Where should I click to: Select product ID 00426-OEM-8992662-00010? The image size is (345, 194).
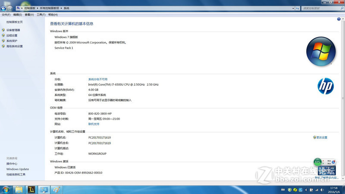84,173
